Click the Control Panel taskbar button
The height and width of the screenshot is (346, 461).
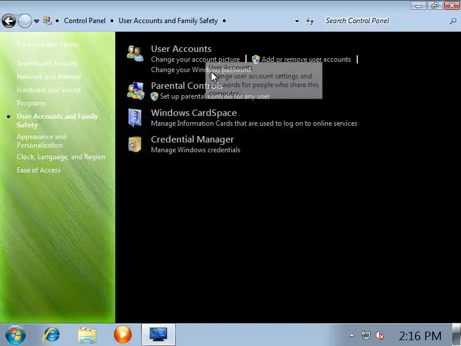158,335
